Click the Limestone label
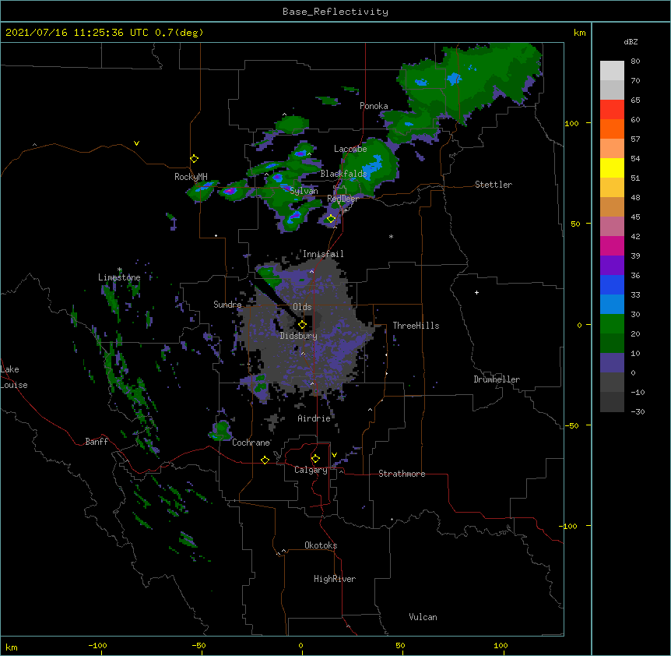Screen dimensions: 671x656 119,277
